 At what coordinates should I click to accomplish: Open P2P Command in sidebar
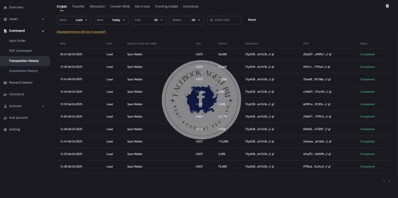20,51
